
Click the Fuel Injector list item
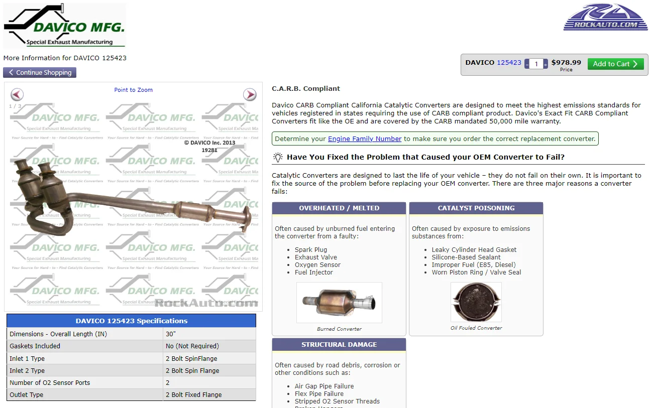[x=314, y=272]
